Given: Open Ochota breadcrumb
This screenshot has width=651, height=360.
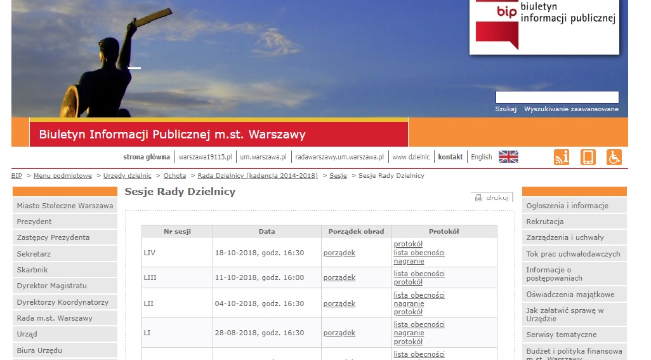Looking at the screenshot, I should click(x=174, y=176).
